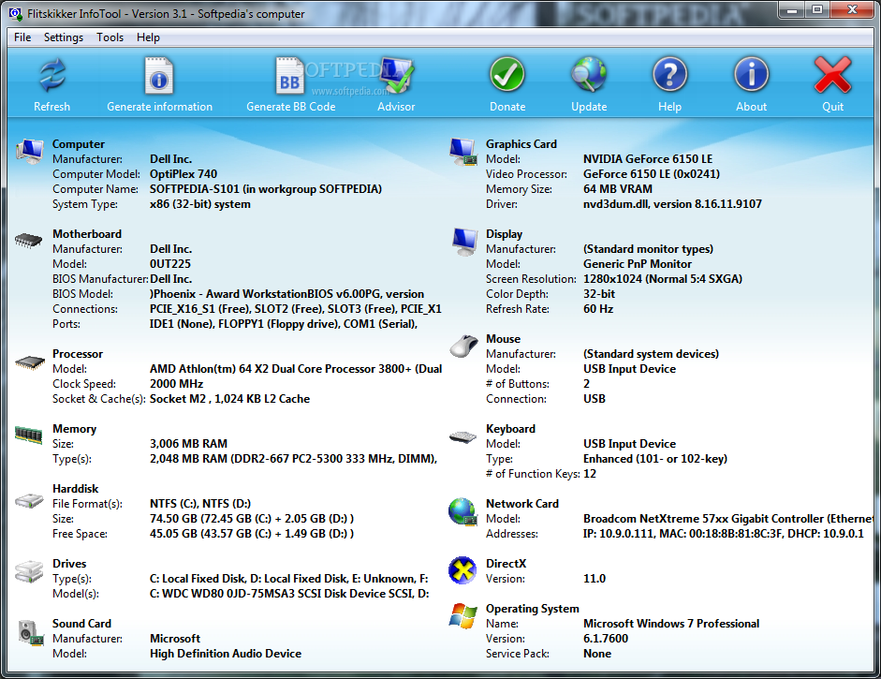881x679 pixels.
Task: Click the Update globe icon
Action: click(588, 75)
